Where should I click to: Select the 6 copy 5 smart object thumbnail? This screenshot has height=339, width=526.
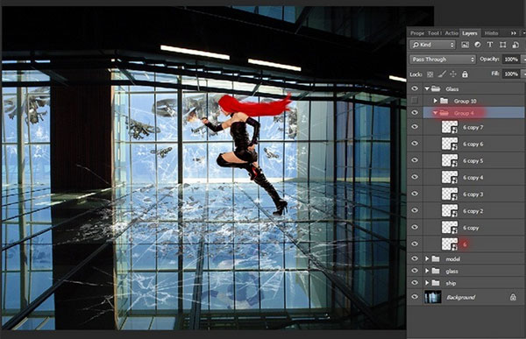[450, 160]
